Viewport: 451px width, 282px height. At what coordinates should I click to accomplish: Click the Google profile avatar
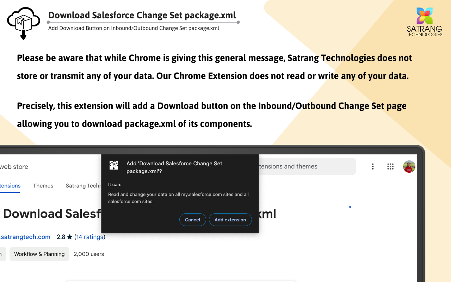pyautogui.click(x=409, y=166)
